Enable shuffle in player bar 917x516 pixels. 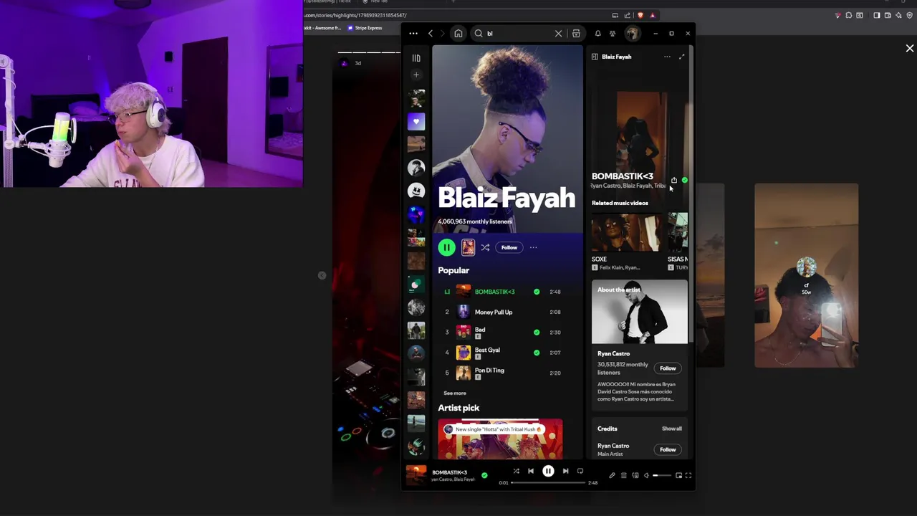tap(516, 471)
